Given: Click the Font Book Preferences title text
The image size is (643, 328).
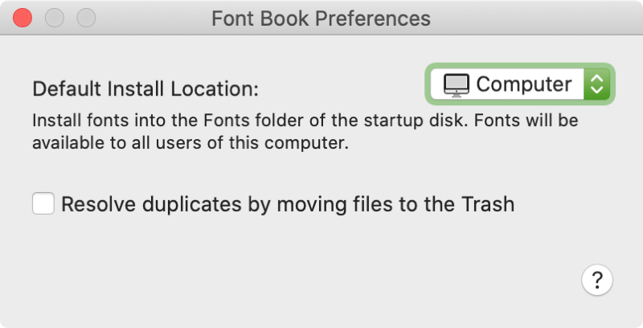Looking at the screenshot, I should point(321,18).
